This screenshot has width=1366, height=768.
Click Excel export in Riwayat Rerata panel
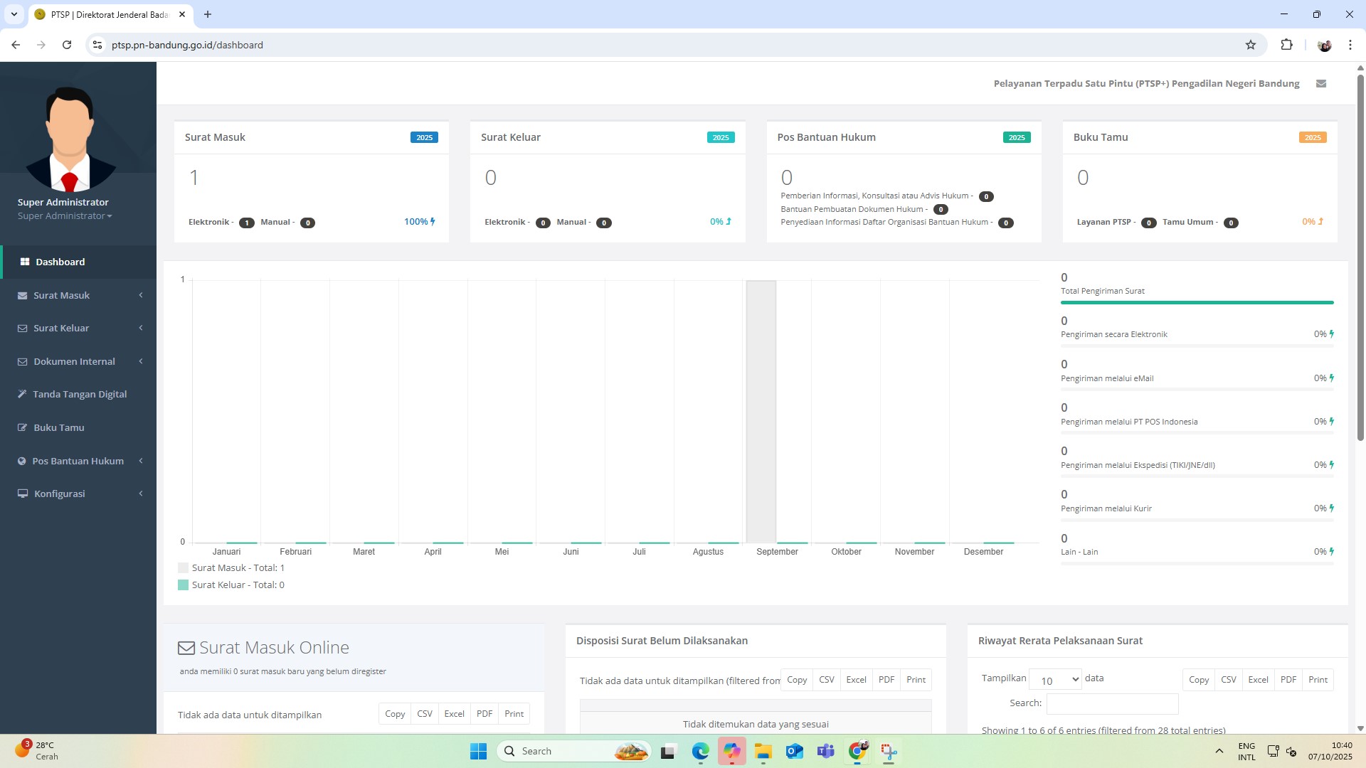click(1258, 680)
